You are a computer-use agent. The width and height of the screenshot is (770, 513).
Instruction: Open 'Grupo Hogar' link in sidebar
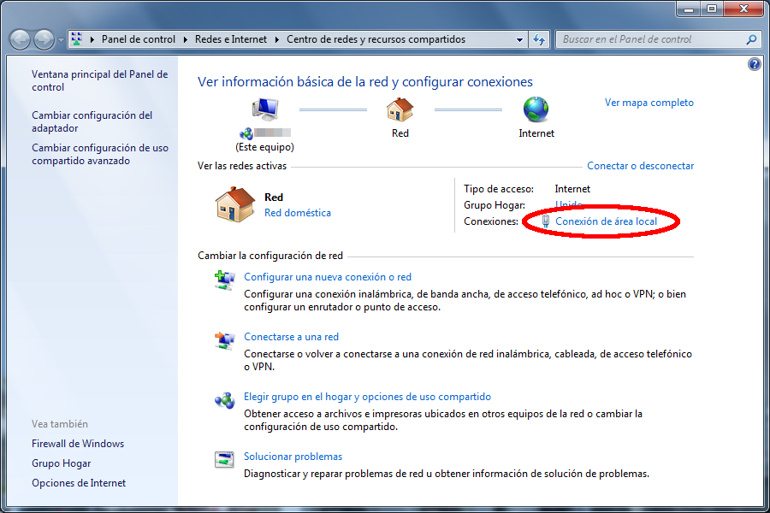pyautogui.click(x=62, y=463)
